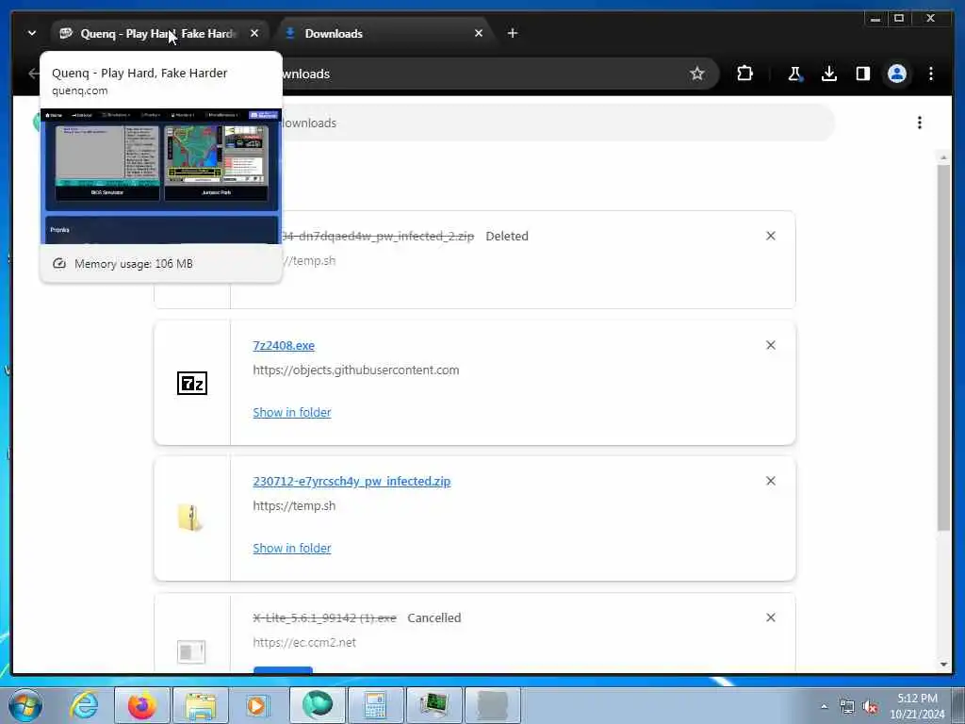Click the search downloads field

[x=557, y=123]
